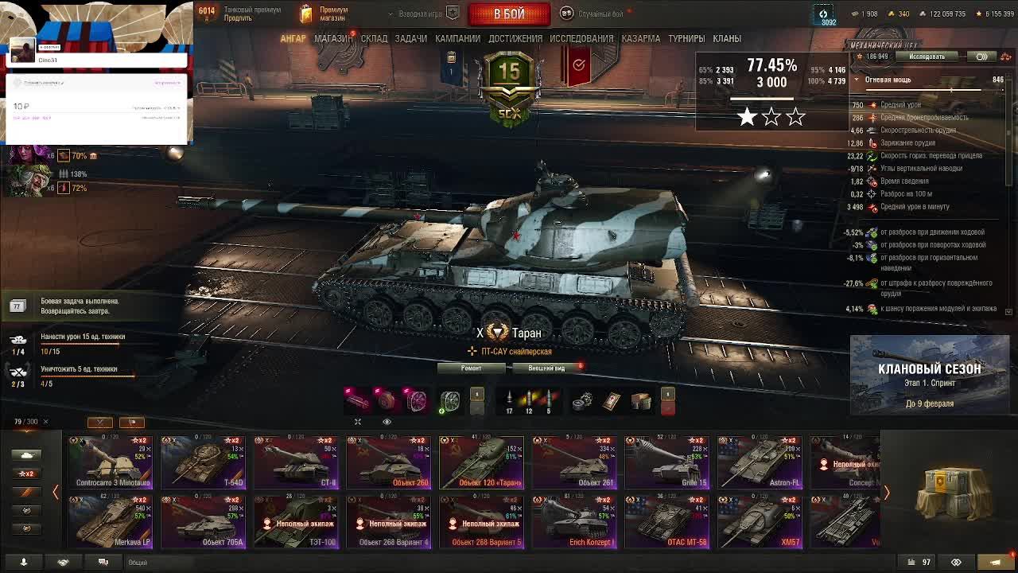Open the Ремонт service button
Image resolution: width=1018 pixels, height=573 pixels.
point(472,368)
